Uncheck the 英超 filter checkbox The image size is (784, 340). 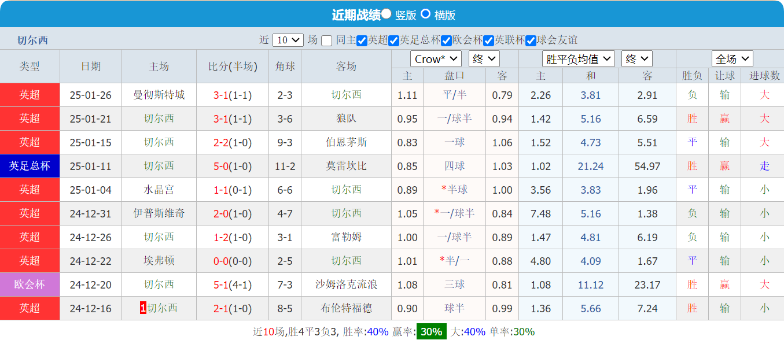pos(362,40)
